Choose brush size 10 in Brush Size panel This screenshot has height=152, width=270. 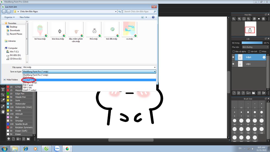click(x=248, y=113)
